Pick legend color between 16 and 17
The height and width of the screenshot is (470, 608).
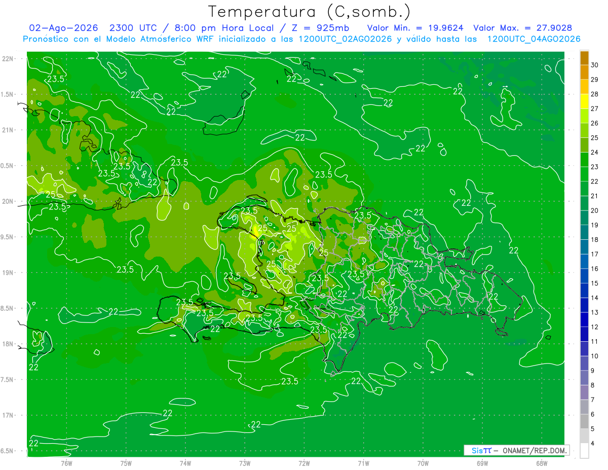(x=584, y=261)
